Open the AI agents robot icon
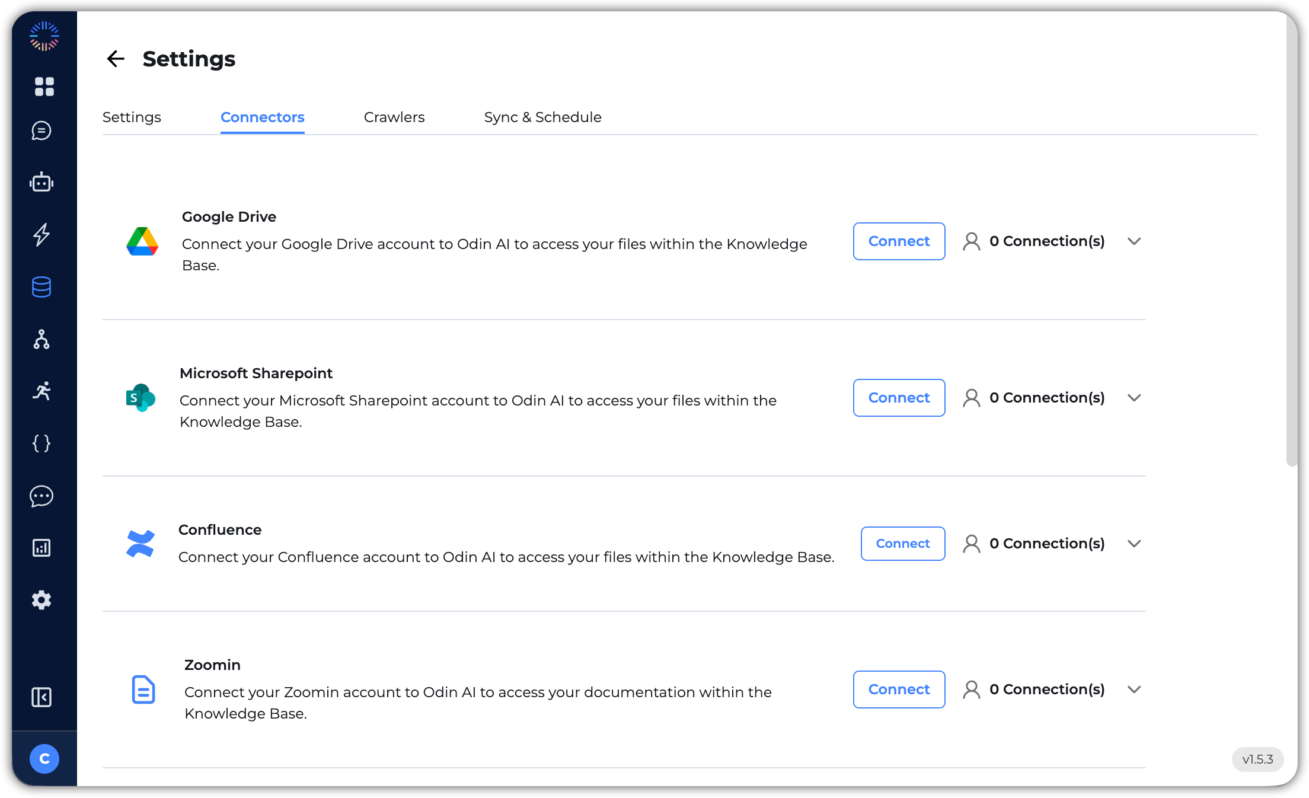Image resolution: width=1309 pixels, height=798 pixels. [41, 183]
